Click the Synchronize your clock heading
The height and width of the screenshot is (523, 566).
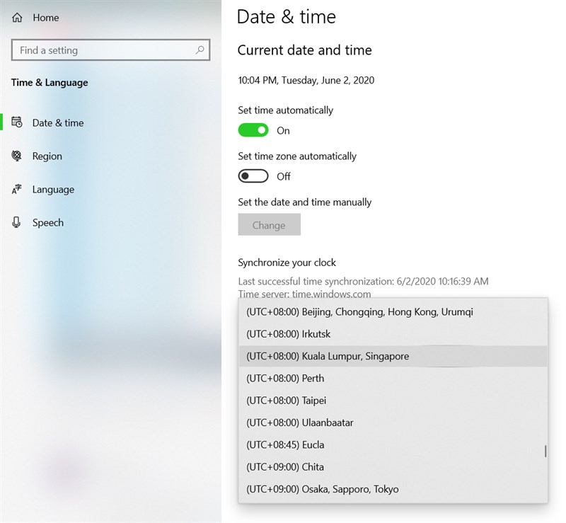pos(287,263)
